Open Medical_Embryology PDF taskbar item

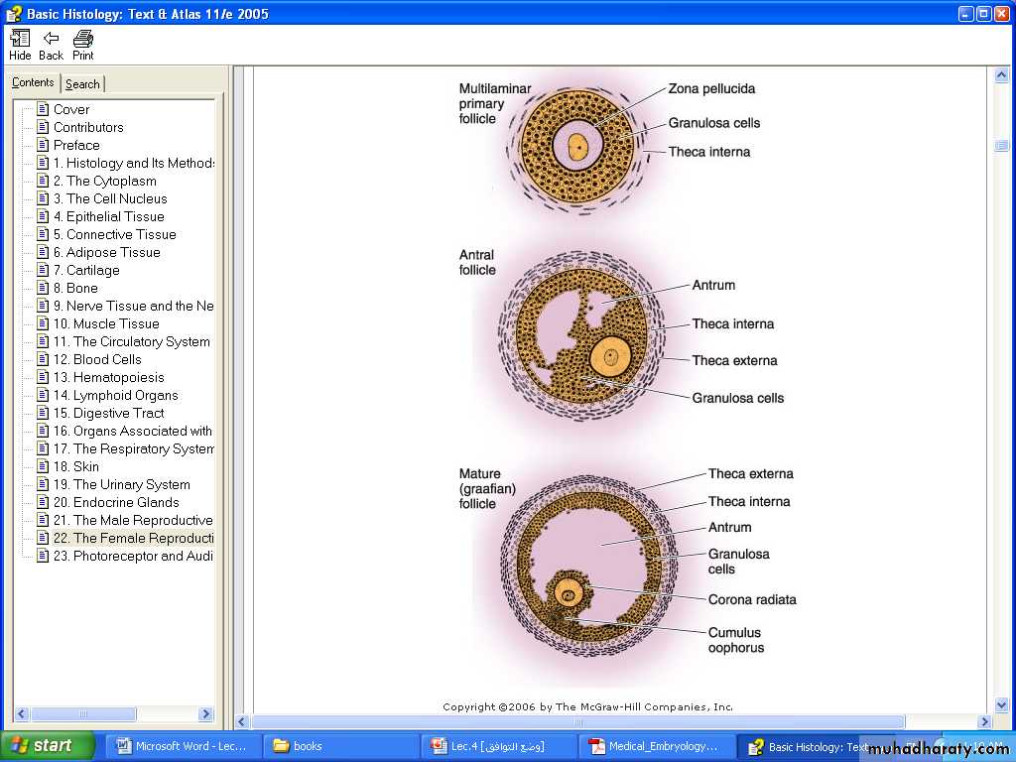(656, 746)
